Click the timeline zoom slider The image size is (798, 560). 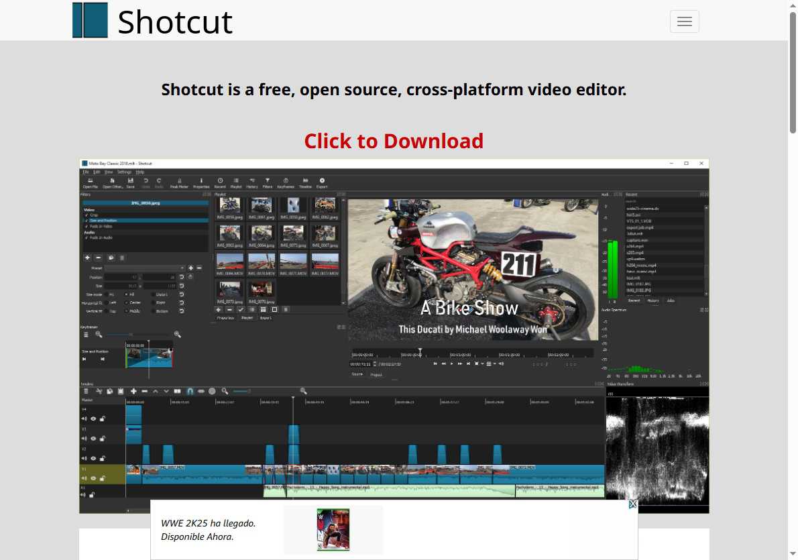pos(266,391)
